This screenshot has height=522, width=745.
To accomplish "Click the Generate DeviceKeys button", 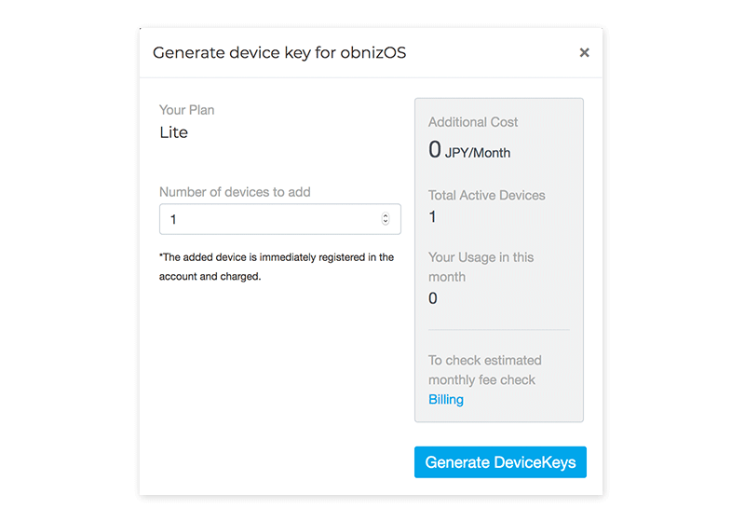I will [x=500, y=462].
